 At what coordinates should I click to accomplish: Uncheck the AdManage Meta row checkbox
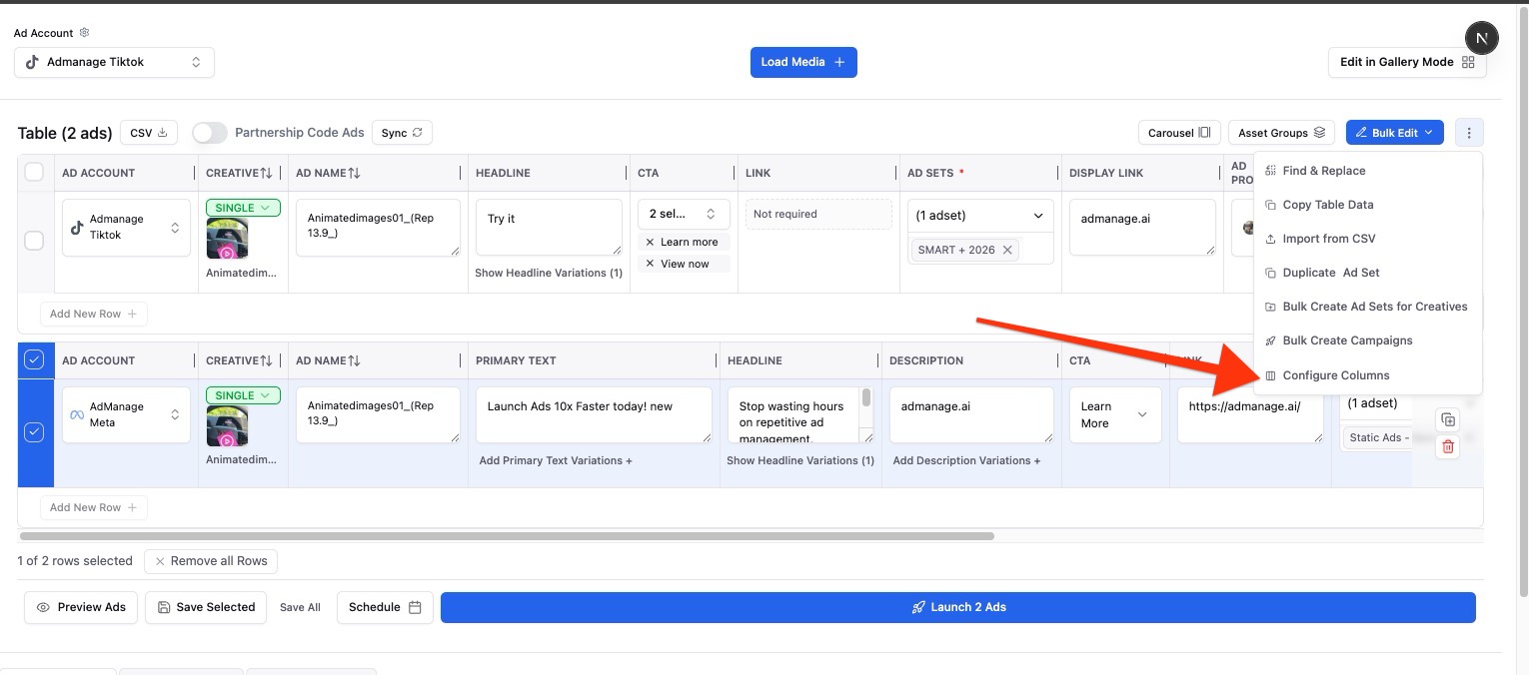tap(34, 432)
